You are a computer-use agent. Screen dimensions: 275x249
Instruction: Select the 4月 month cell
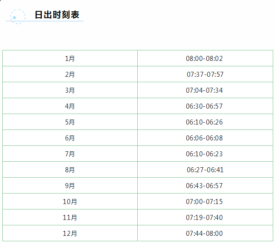click(70, 106)
